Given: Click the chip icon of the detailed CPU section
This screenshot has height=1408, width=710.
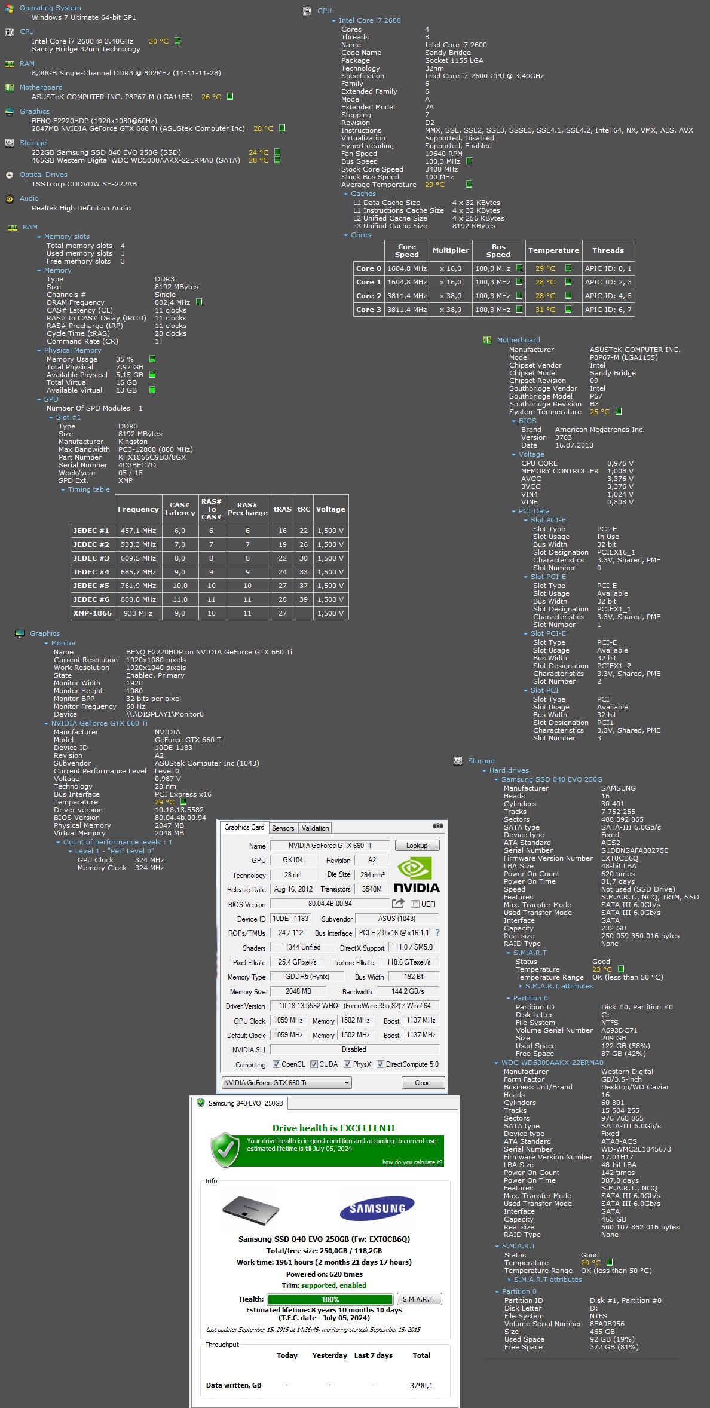Looking at the screenshot, I should point(307,11).
